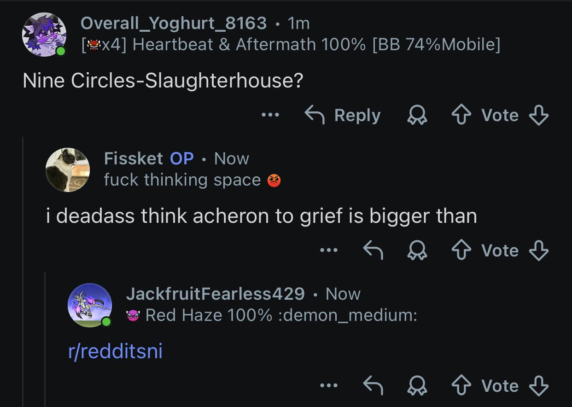
Task: Award JackfruitFearless429's comment
Action: 417,386
